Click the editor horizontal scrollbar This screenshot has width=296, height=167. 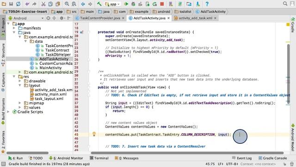pos(187,153)
